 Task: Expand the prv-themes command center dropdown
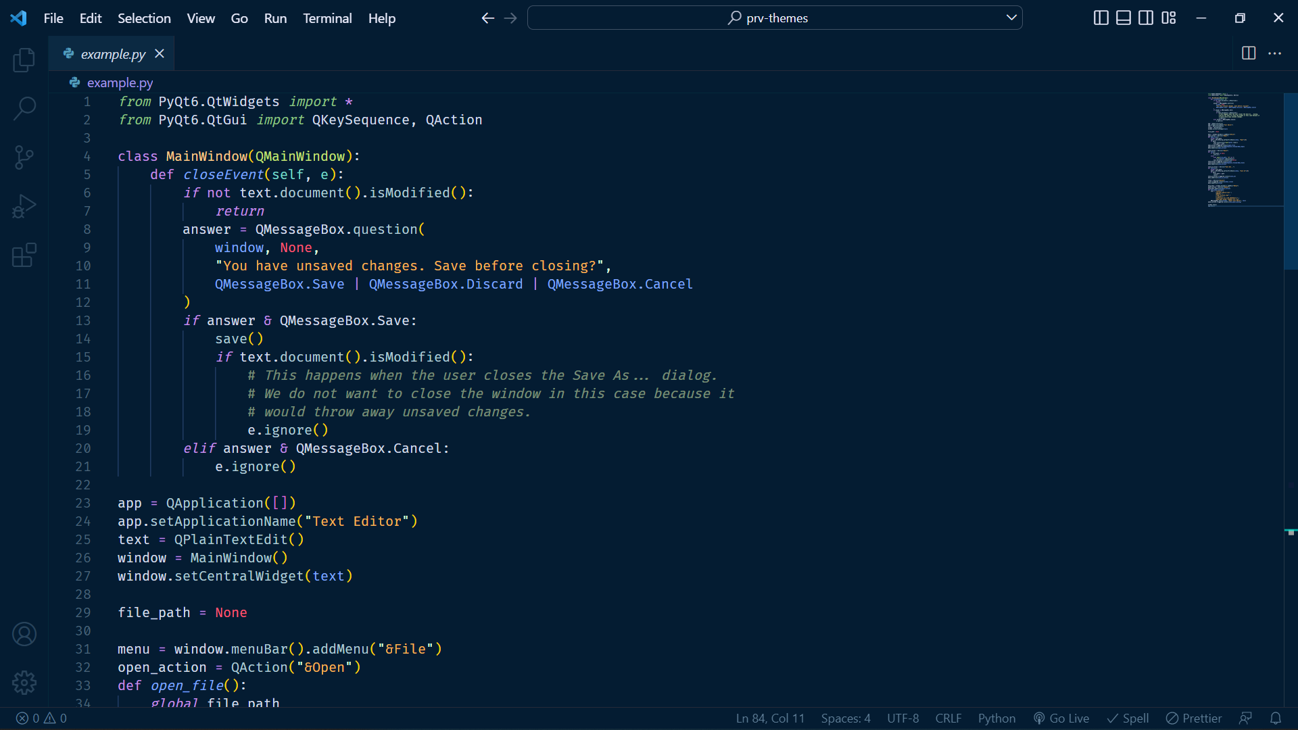(x=1011, y=18)
